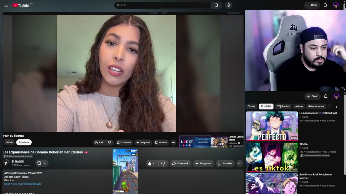Show more filter chips with the right chevron
Image resolution: width=346 pixels, height=194 pixels.
(x=336, y=107)
